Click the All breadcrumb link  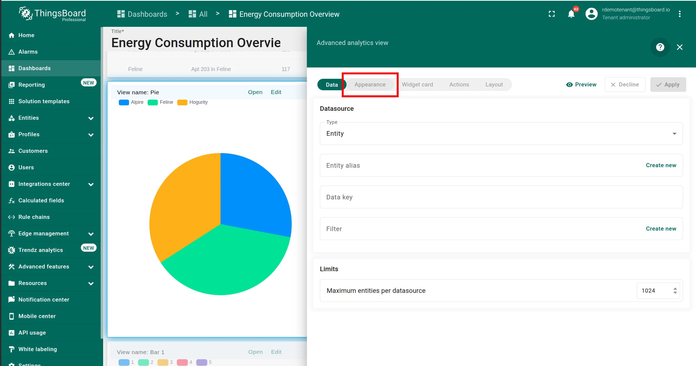(x=198, y=14)
